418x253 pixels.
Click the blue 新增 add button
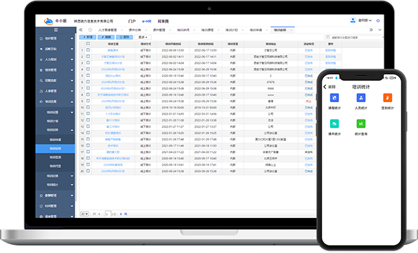pos(88,37)
